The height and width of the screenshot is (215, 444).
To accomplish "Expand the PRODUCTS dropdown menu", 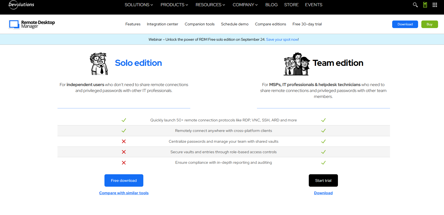I will coord(174,5).
